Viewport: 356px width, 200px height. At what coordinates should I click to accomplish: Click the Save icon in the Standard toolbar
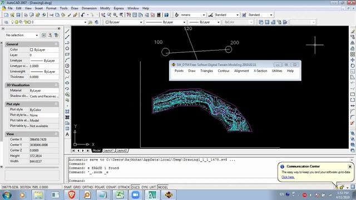click(18, 15)
